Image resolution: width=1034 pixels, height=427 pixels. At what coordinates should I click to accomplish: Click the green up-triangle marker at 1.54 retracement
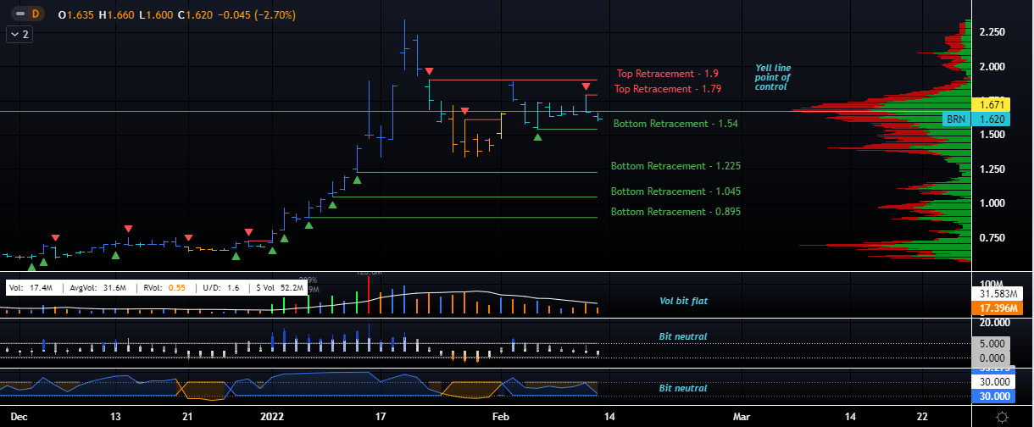click(537, 136)
